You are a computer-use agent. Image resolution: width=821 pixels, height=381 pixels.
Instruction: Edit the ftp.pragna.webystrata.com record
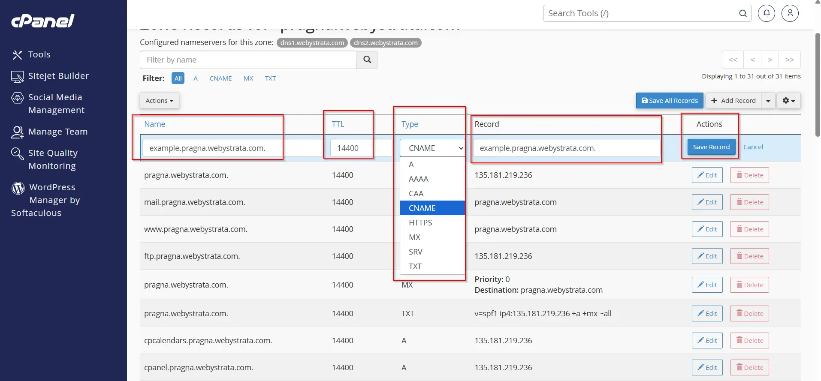tap(707, 256)
